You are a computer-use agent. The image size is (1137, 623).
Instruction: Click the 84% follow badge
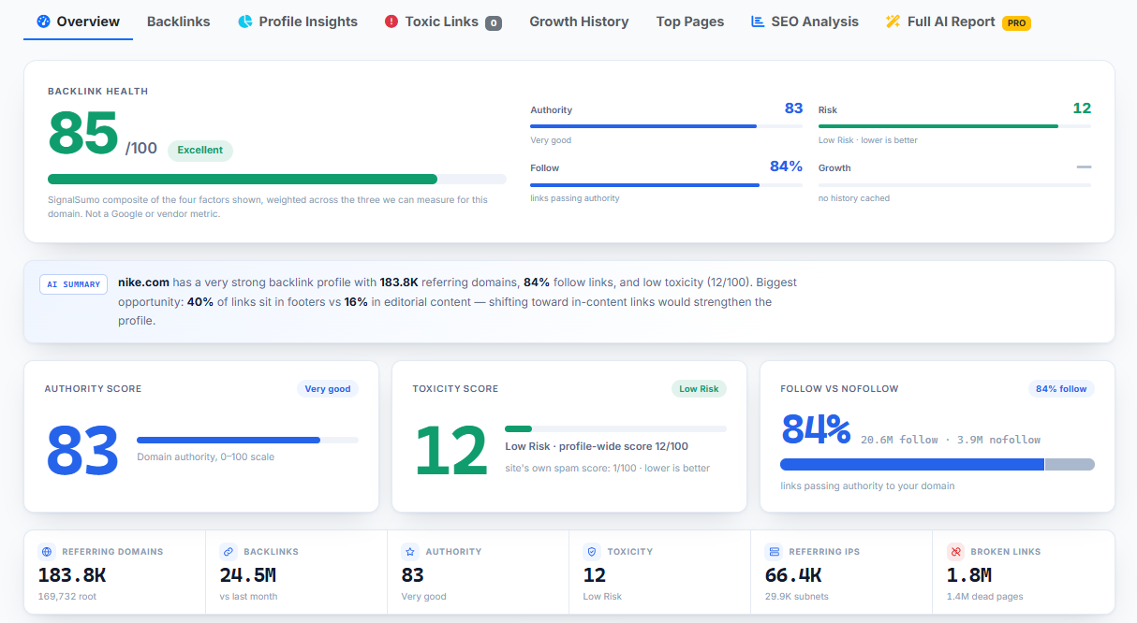1061,389
